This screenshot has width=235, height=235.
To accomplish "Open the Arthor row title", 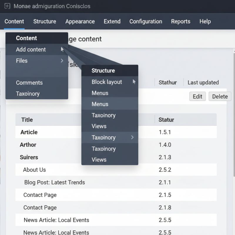I will point(28,145).
